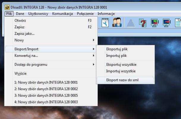Open the notepad with wrench configuration icon
This screenshot has height=119, width=181.
(105, 22)
